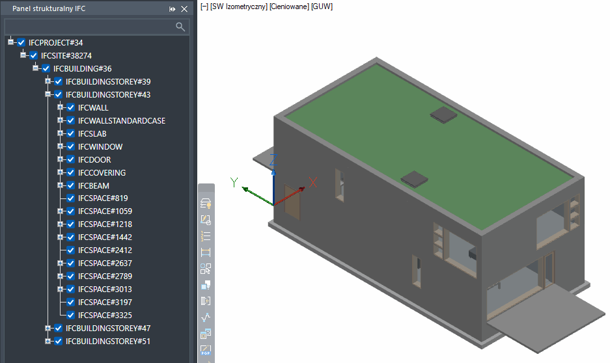Toggle the IFCWINDOW visibility checkbox
This screenshot has width=610, height=363.
point(70,147)
